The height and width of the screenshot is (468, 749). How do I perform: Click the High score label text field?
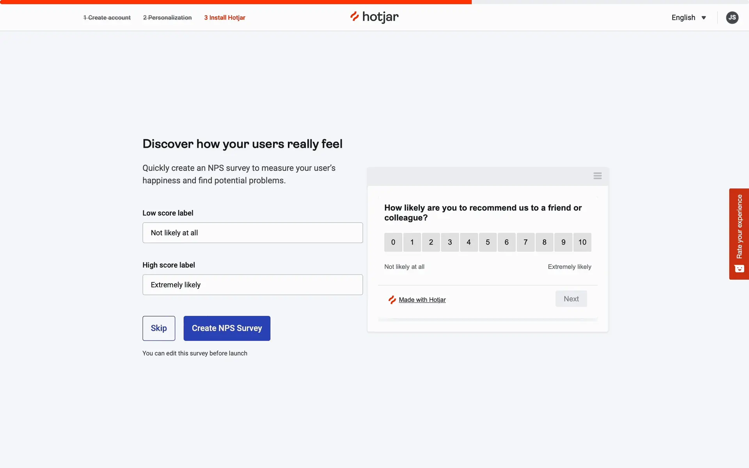click(252, 285)
